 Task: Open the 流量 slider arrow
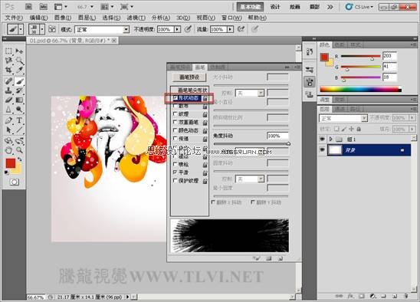pyautogui.click(x=231, y=29)
